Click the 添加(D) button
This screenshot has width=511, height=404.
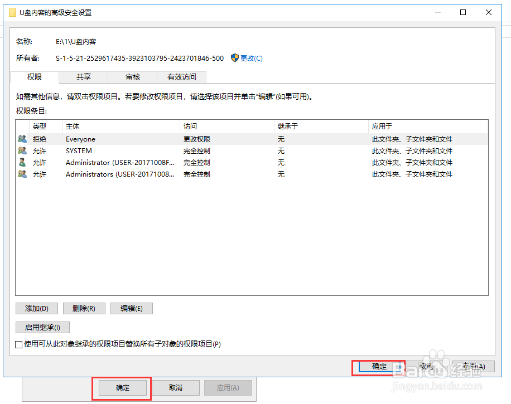pyautogui.click(x=36, y=308)
